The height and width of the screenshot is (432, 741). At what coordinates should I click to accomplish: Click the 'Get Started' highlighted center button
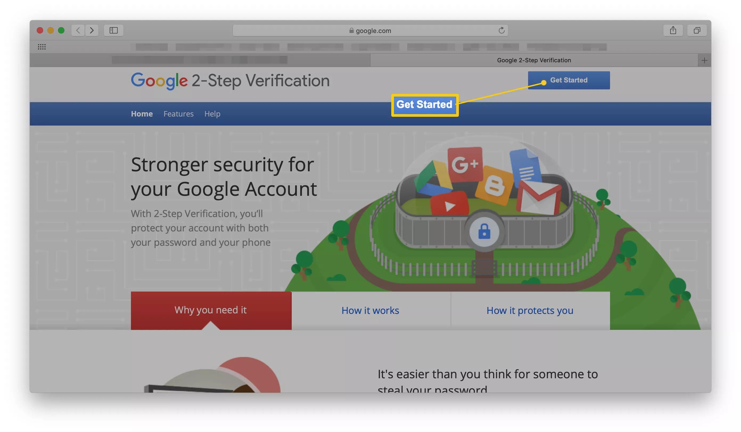(x=425, y=105)
